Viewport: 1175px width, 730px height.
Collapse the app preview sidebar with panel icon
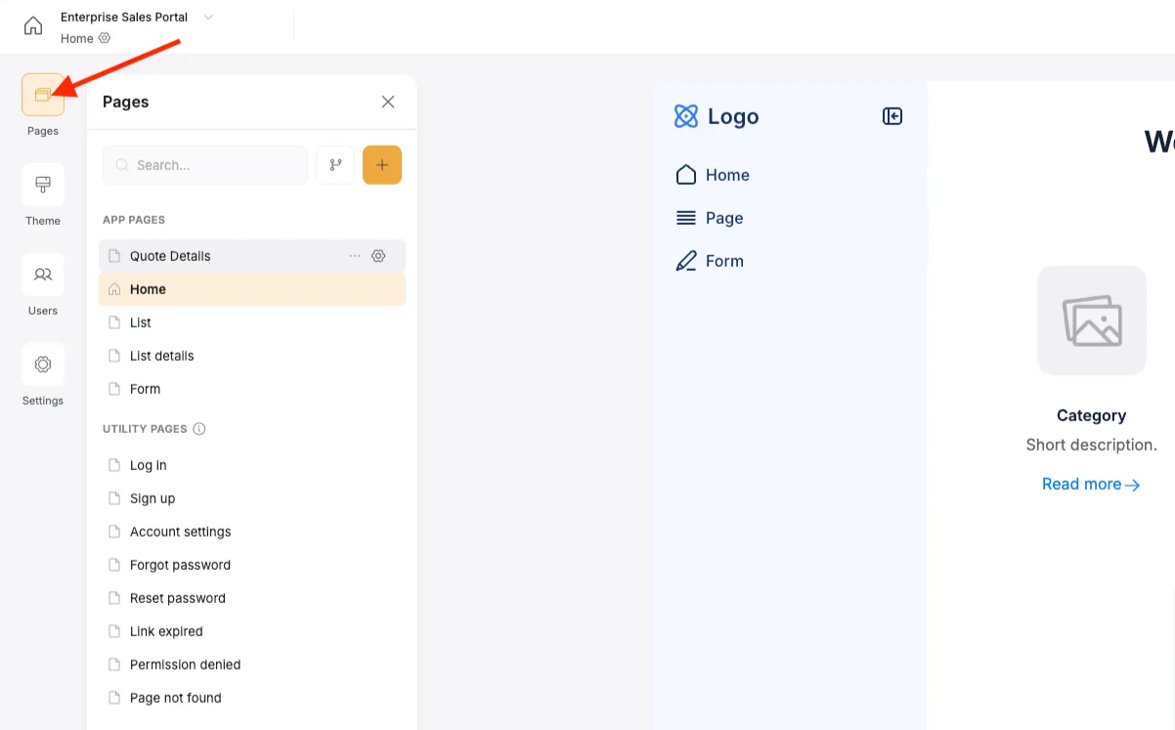pyautogui.click(x=892, y=115)
